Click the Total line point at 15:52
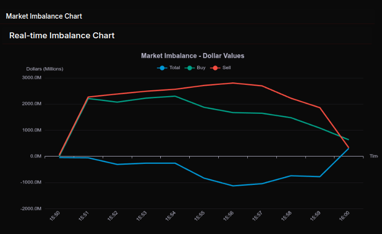This screenshot has height=234, width=382. 117,164
